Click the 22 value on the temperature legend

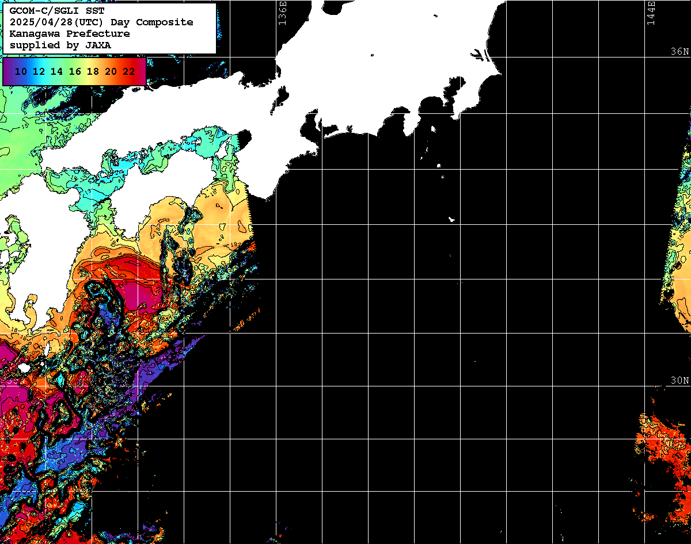pos(129,72)
